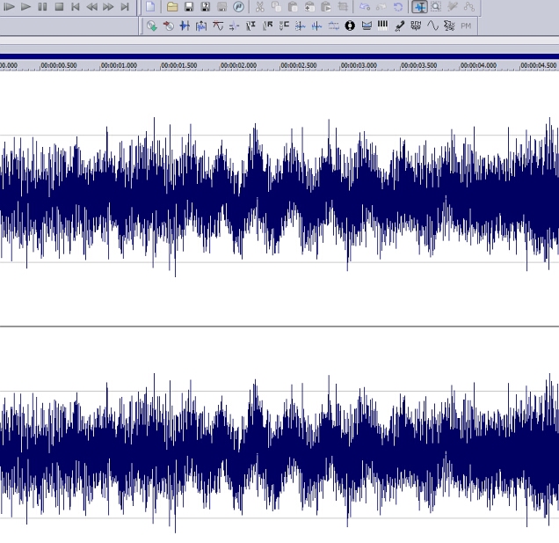Click the red curve fade icon
Screen dimensions: 559x543
point(218,26)
